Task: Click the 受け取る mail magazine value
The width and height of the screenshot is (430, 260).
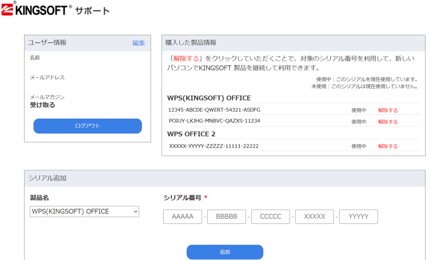Action: click(43, 105)
